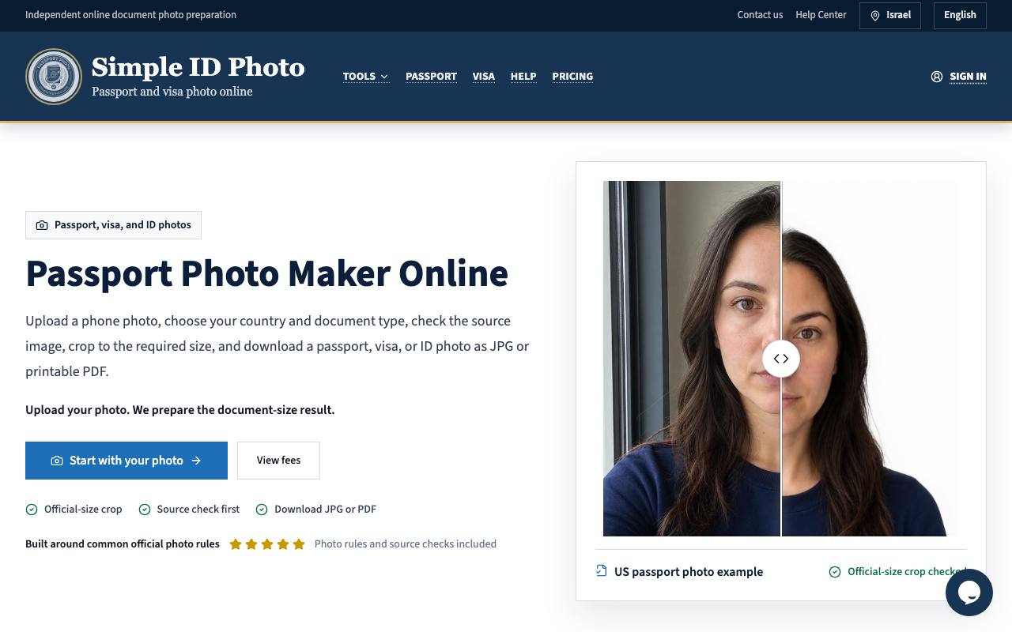Click the location pin icon next to Israel
This screenshot has width=1012, height=632.
[x=875, y=16]
